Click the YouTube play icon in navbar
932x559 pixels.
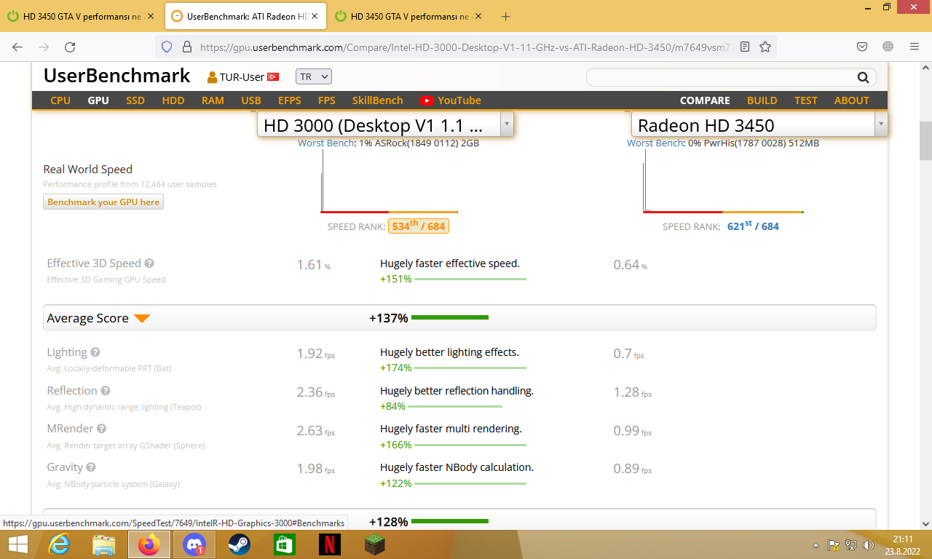point(427,100)
